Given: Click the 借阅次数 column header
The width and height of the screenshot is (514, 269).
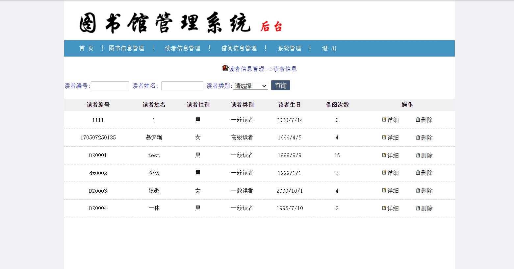Looking at the screenshot, I should (x=337, y=105).
